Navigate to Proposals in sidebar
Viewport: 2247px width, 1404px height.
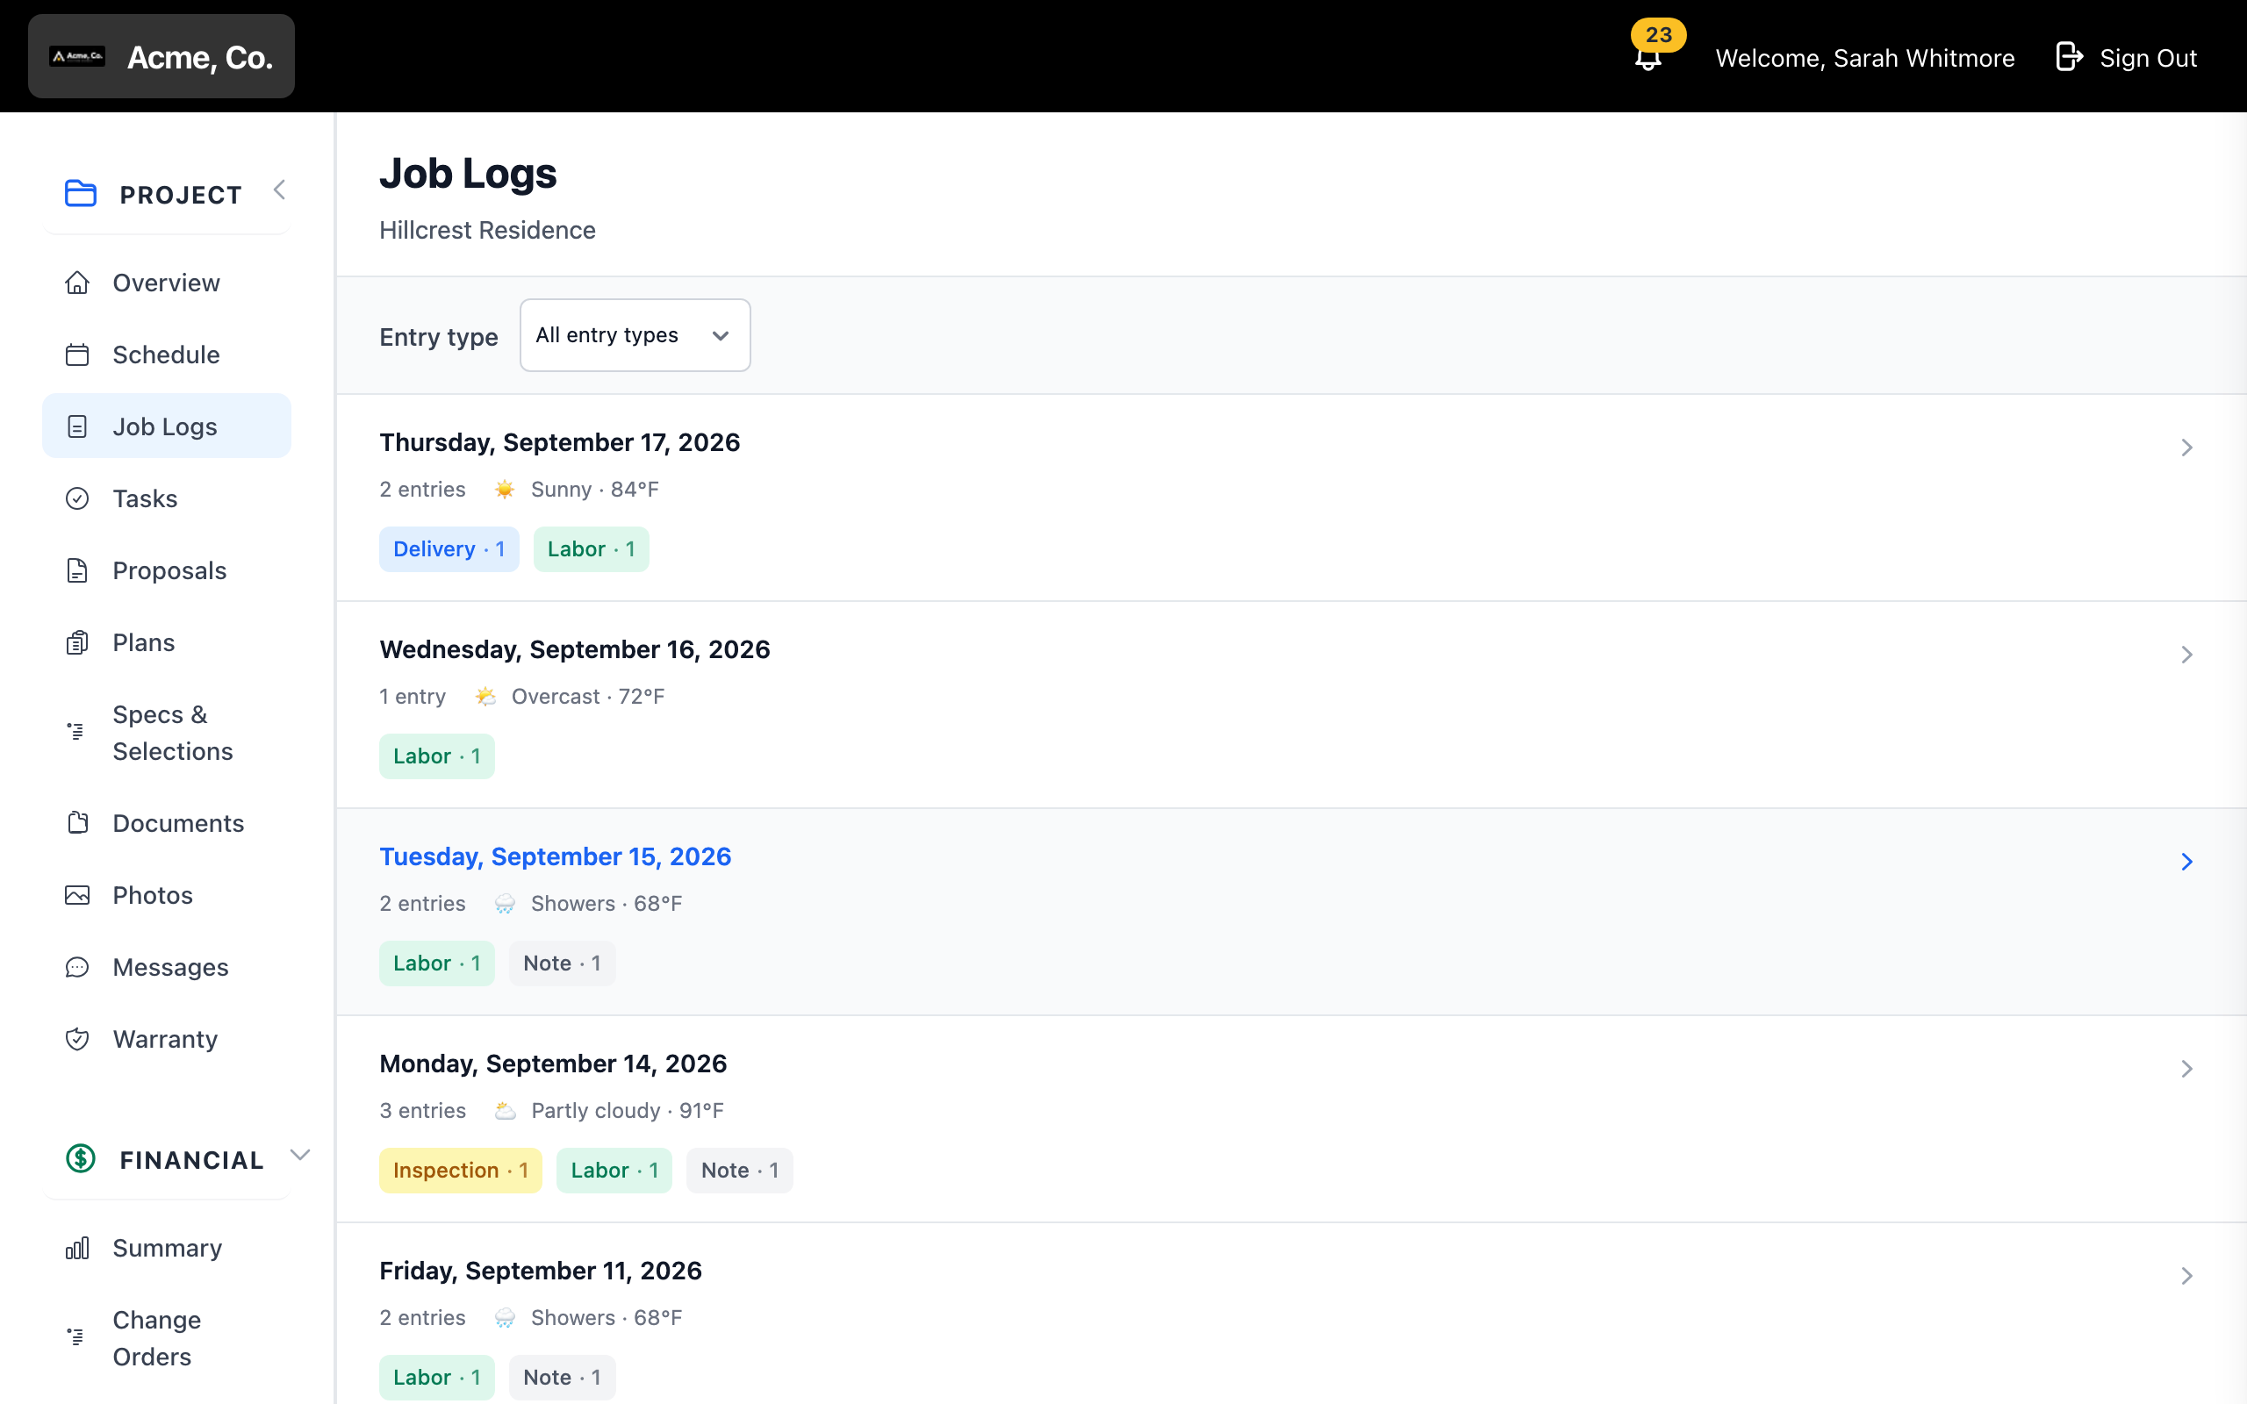point(167,570)
